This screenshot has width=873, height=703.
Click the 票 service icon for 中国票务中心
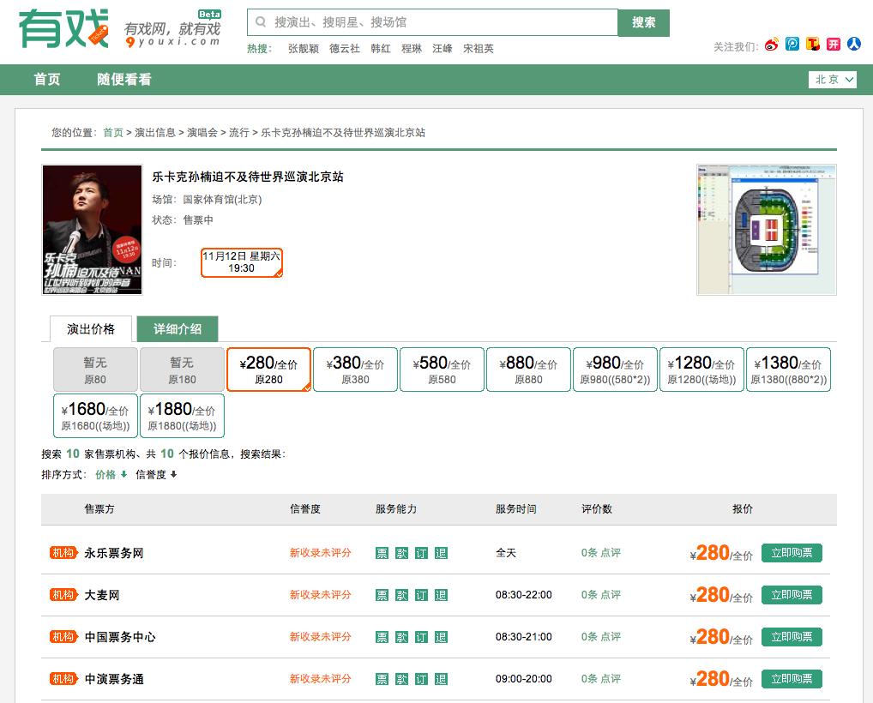tap(382, 637)
